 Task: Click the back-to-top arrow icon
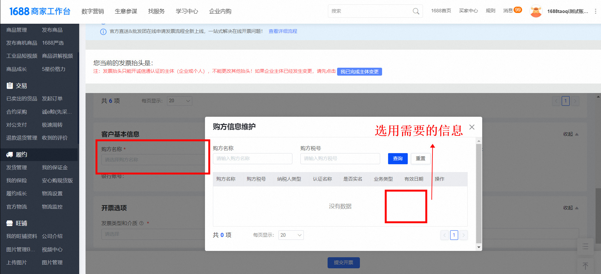coord(585,266)
